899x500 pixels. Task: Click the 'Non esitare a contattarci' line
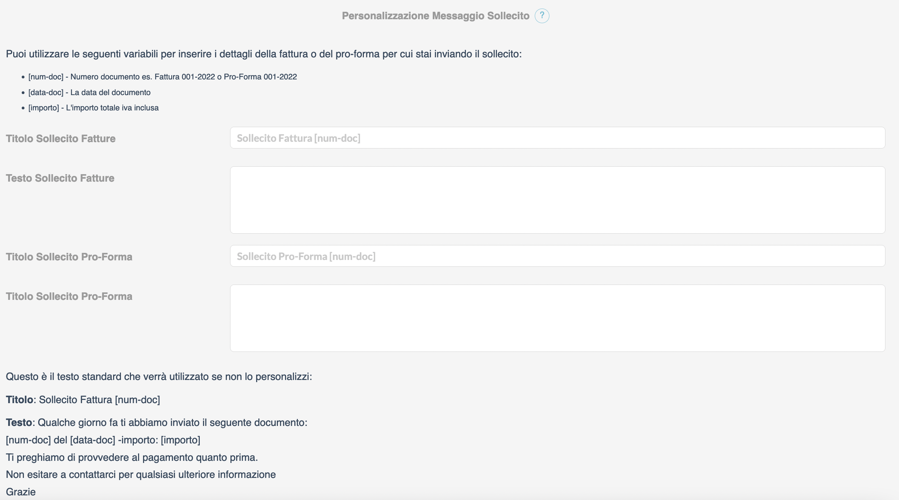point(141,475)
